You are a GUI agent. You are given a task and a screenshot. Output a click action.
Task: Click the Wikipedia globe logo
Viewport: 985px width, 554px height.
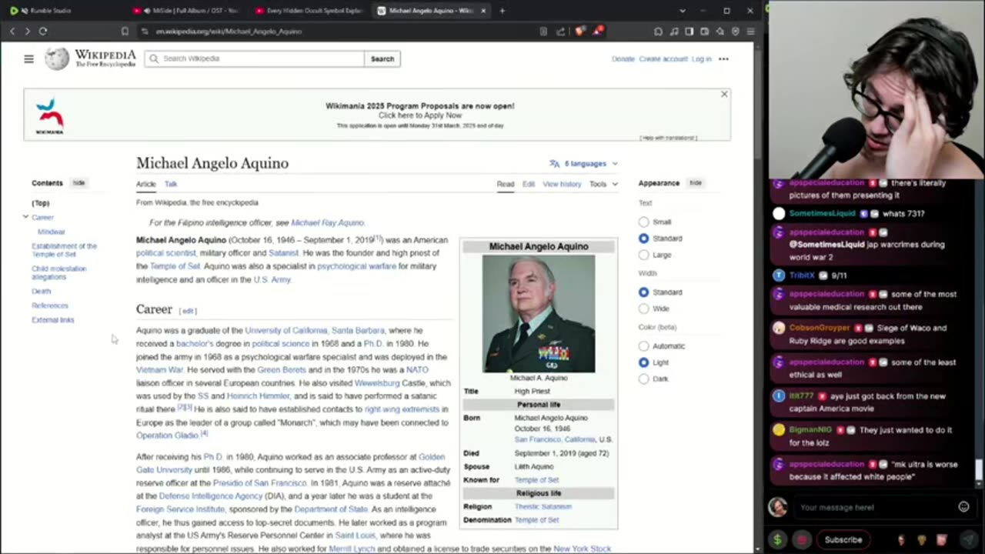pyautogui.click(x=56, y=58)
